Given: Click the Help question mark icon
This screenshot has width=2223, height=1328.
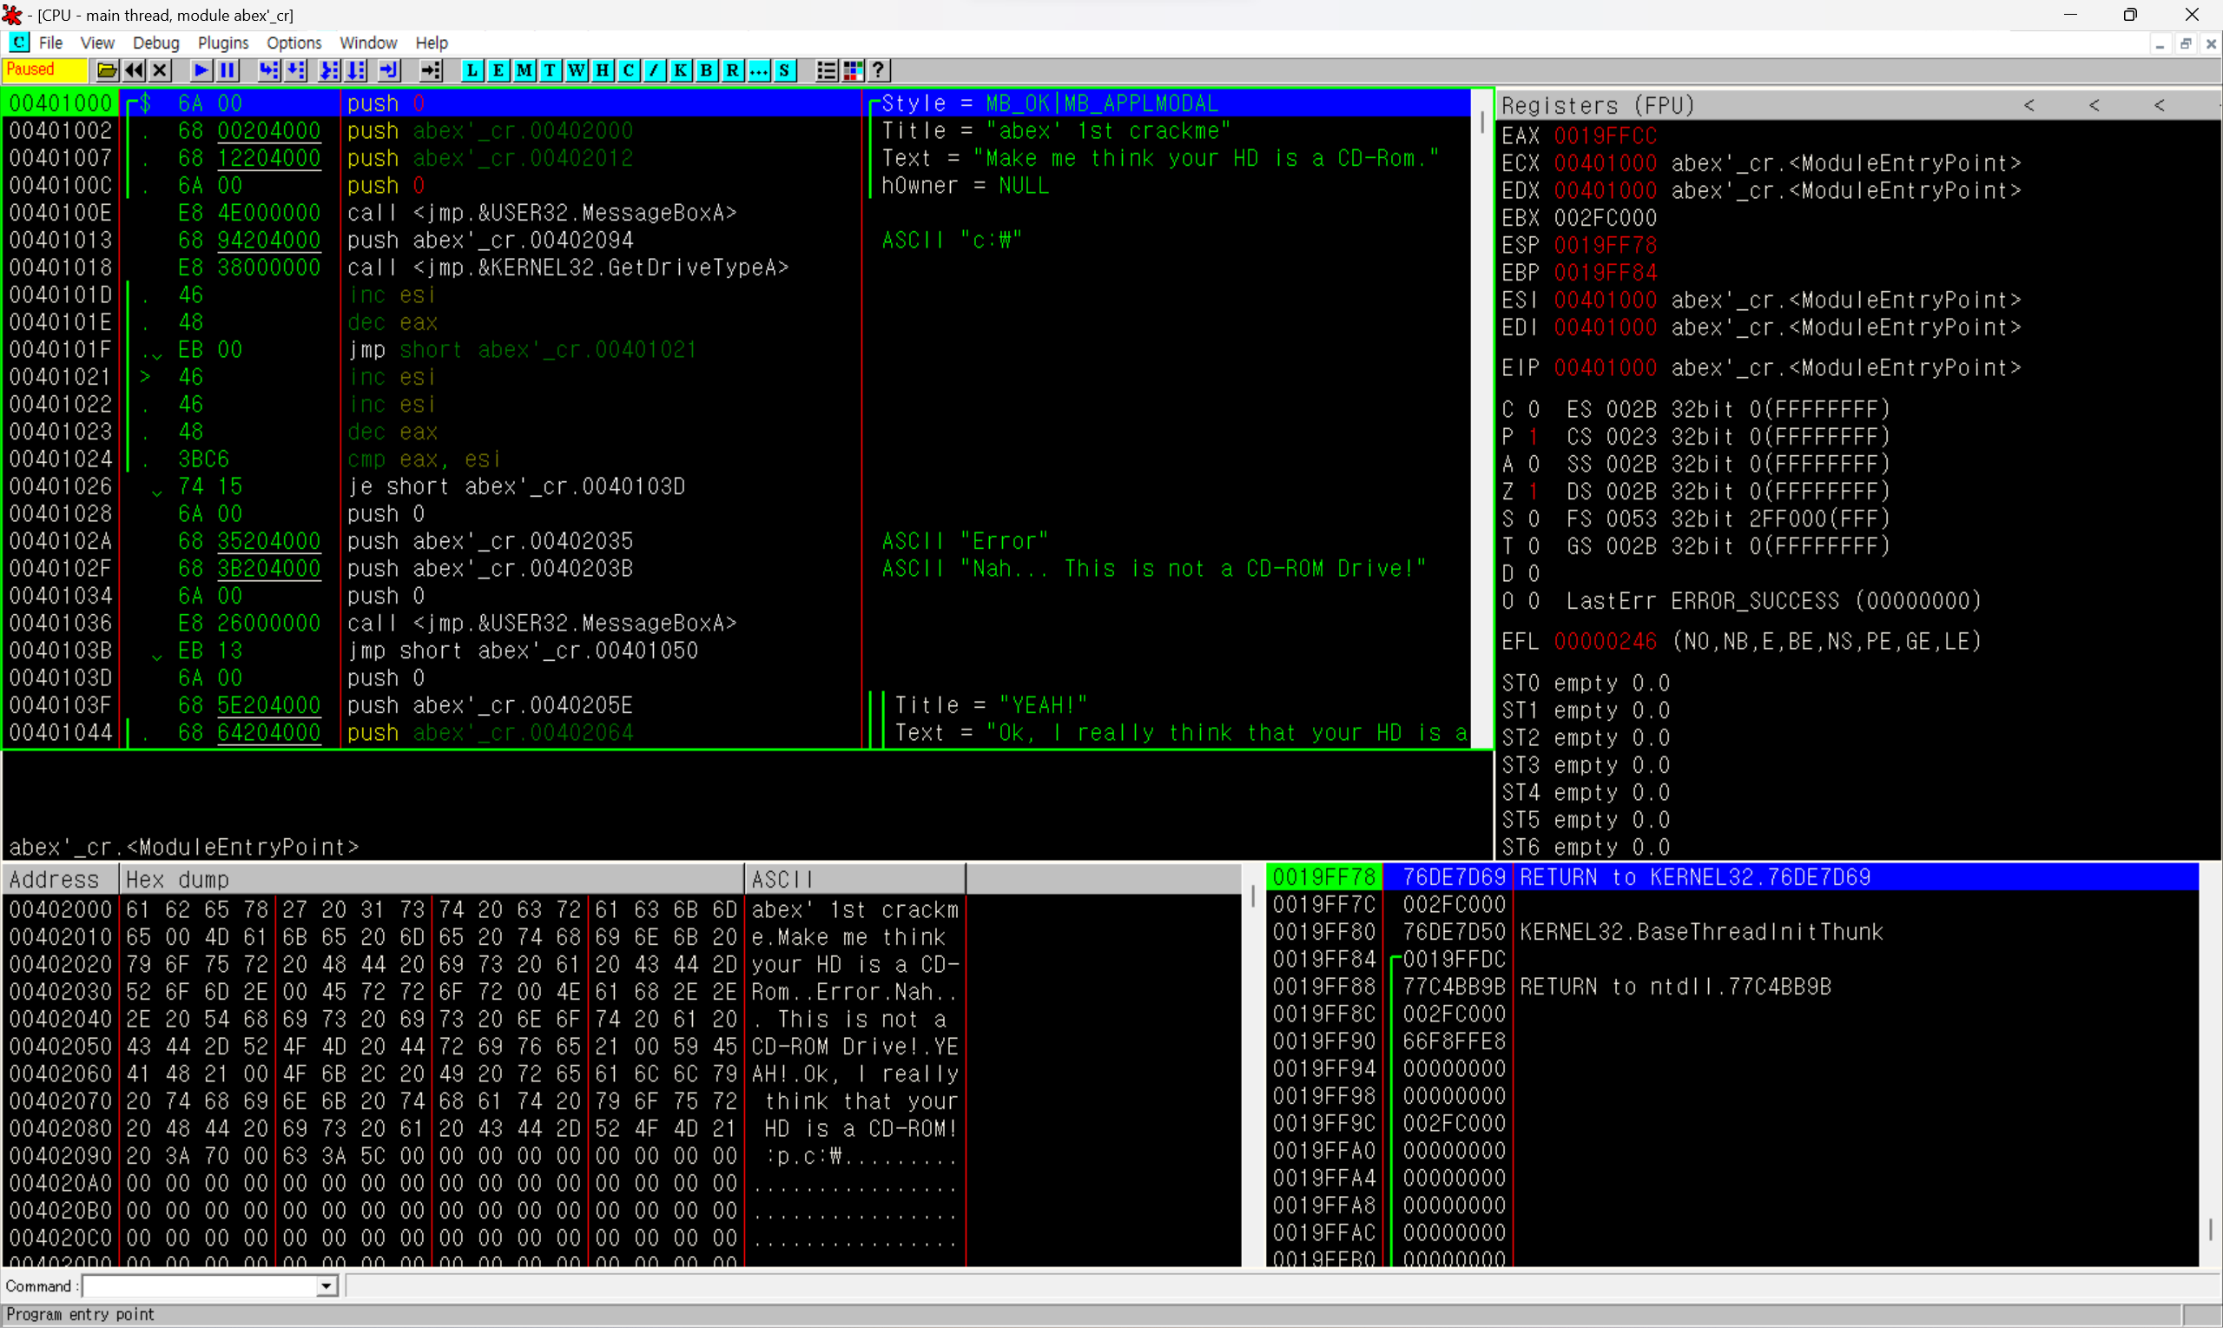Looking at the screenshot, I should (879, 70).
